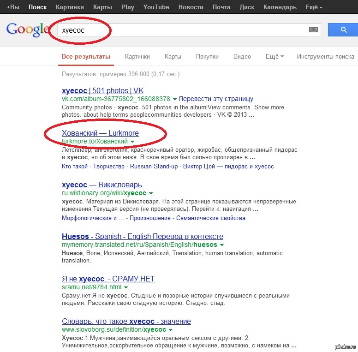The height and width of the screenshot is (352, 358).
Task: Expand the Ещё dropdown under the search box
Action: point(274,57)
